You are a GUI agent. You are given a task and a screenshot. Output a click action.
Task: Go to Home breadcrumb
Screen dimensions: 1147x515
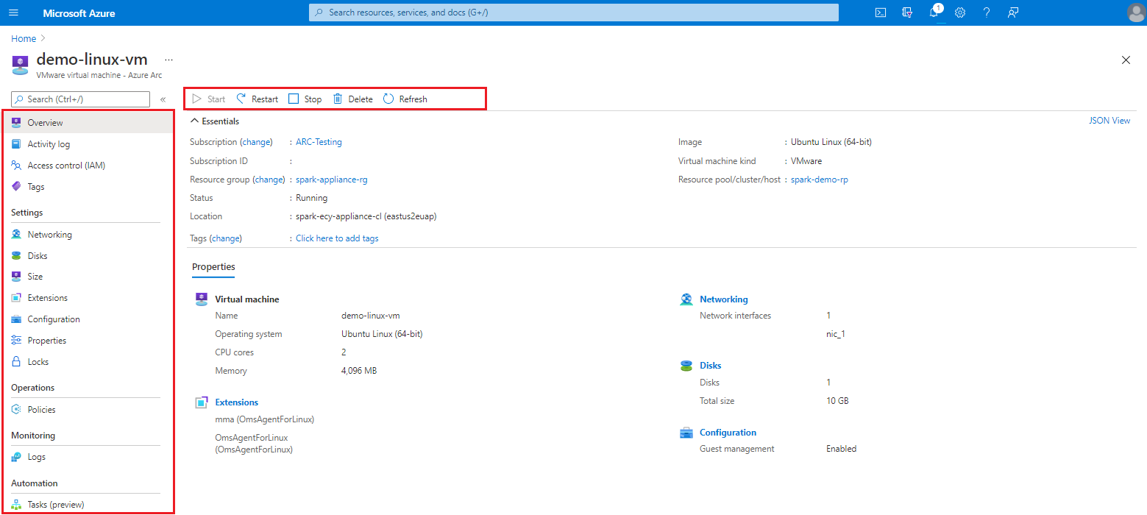click(24, 38)
